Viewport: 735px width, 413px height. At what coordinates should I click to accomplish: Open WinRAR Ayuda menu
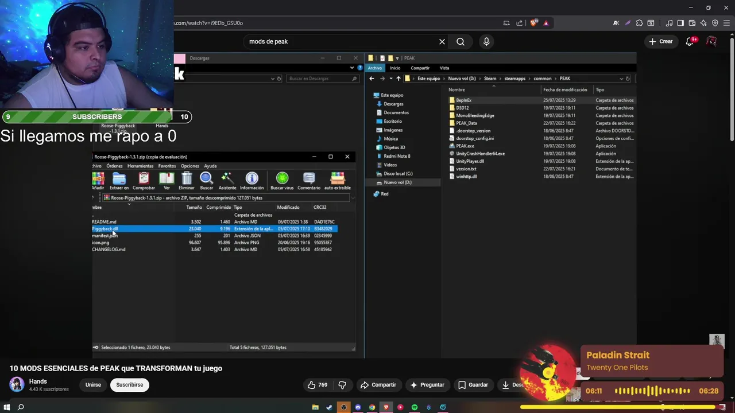(210, 166)
